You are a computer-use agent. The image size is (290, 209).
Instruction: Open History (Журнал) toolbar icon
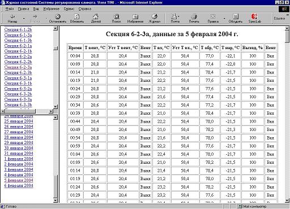(155, 19)
